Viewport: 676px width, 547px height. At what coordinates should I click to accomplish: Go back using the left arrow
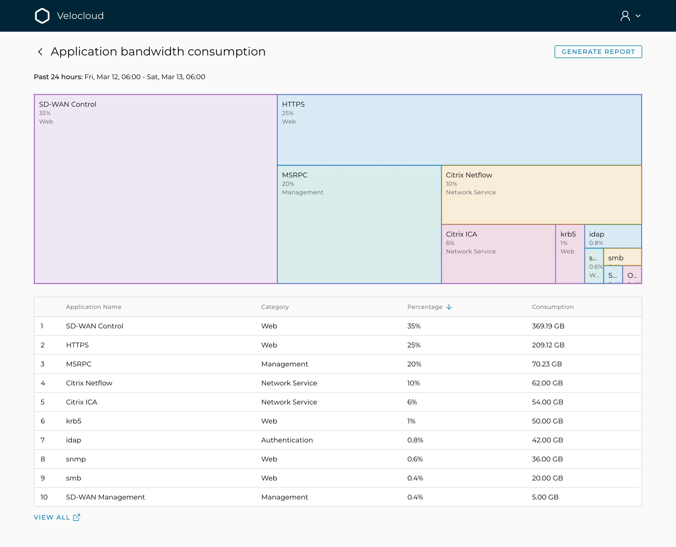pyautogui.click(x=40, y=52)
